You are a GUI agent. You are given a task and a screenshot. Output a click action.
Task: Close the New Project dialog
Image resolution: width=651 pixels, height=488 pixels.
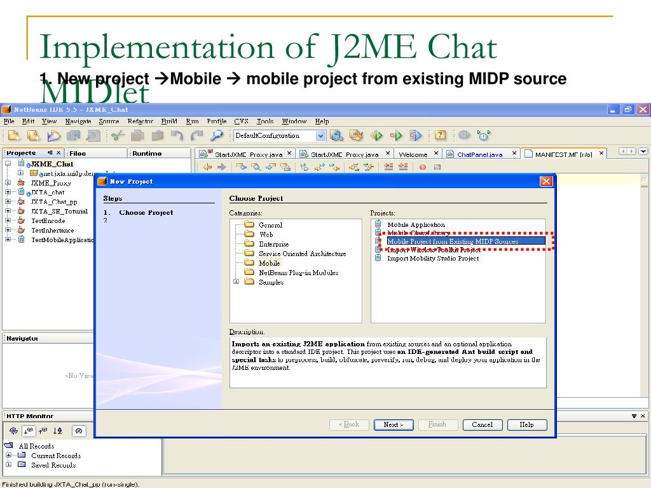point(546,181)
